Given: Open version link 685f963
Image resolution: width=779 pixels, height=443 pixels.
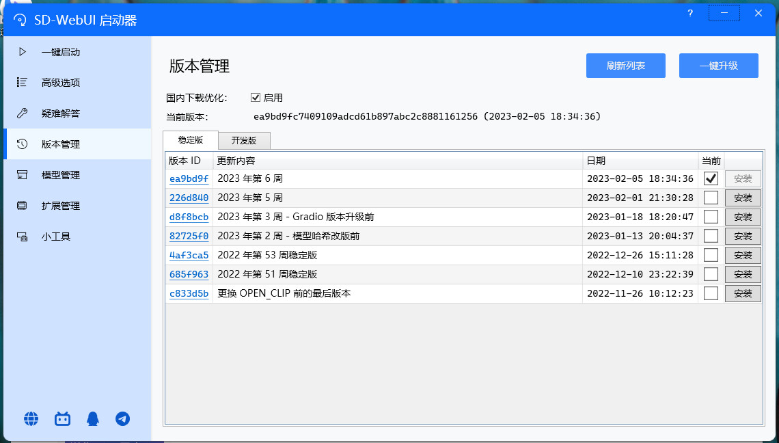Looking at the screenshot, I should 189,274.
